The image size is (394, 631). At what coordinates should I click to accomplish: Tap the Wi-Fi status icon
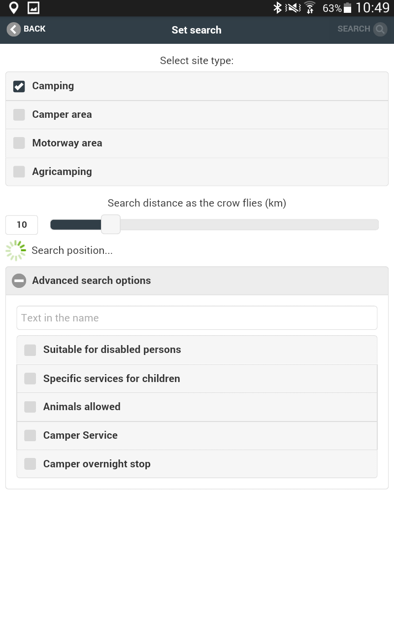pos(310,8)
